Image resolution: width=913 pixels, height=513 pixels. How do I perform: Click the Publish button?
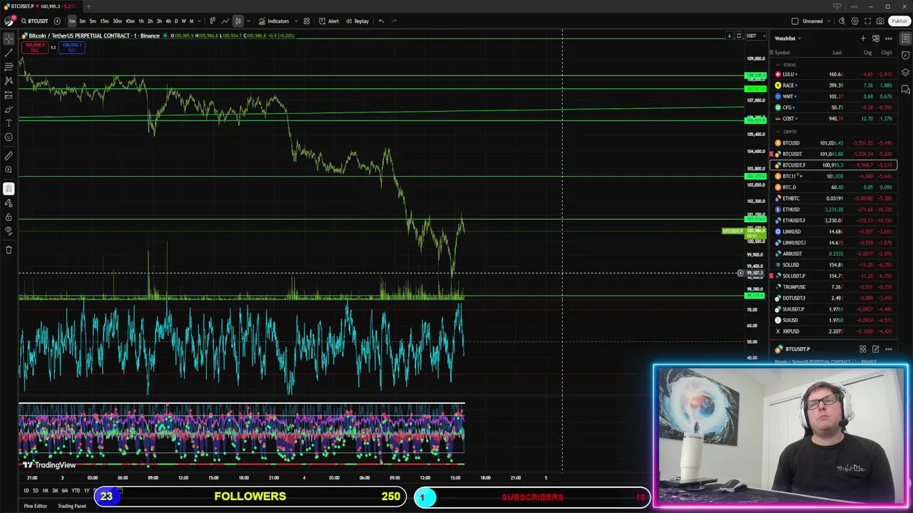pyautogui.click(x=899, y=21)
